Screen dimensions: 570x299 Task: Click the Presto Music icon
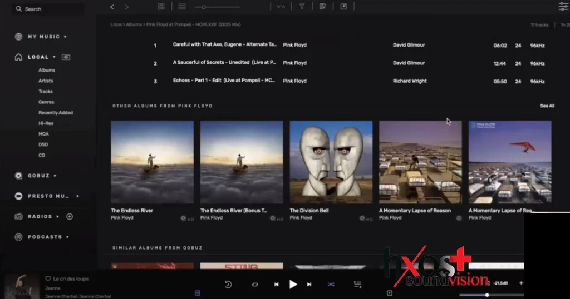tap(18, 196)
